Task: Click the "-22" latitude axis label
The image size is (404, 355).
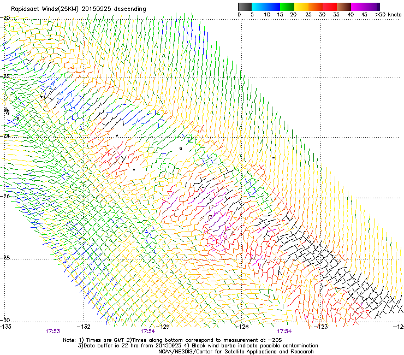Action: click(x=5, y=76)
